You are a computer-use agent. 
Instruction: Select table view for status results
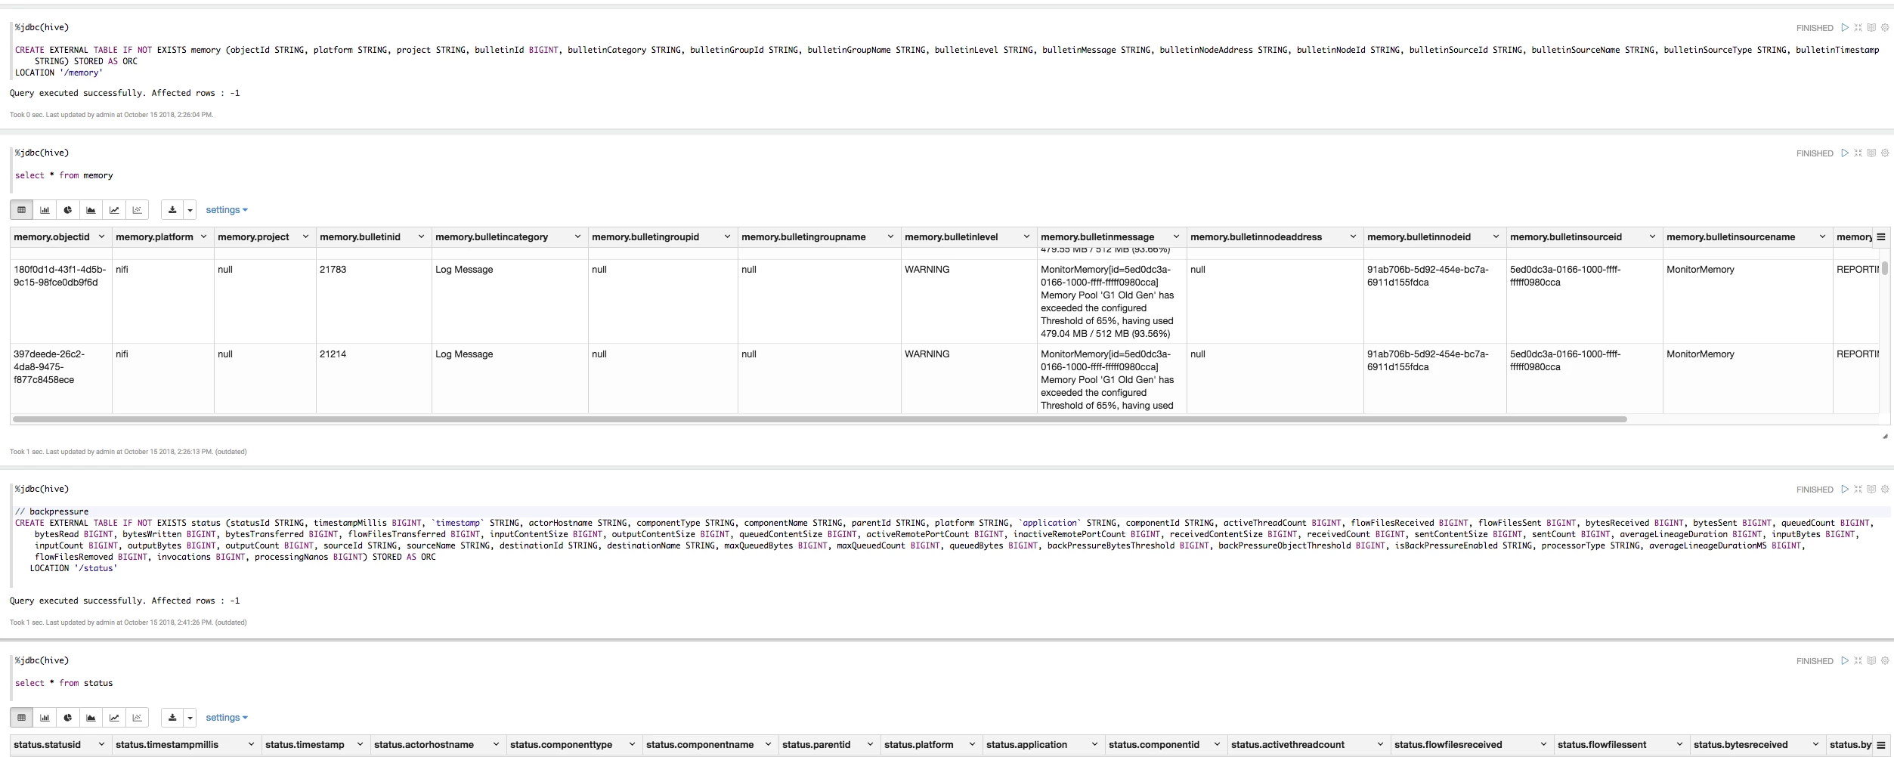click(22, 718)
